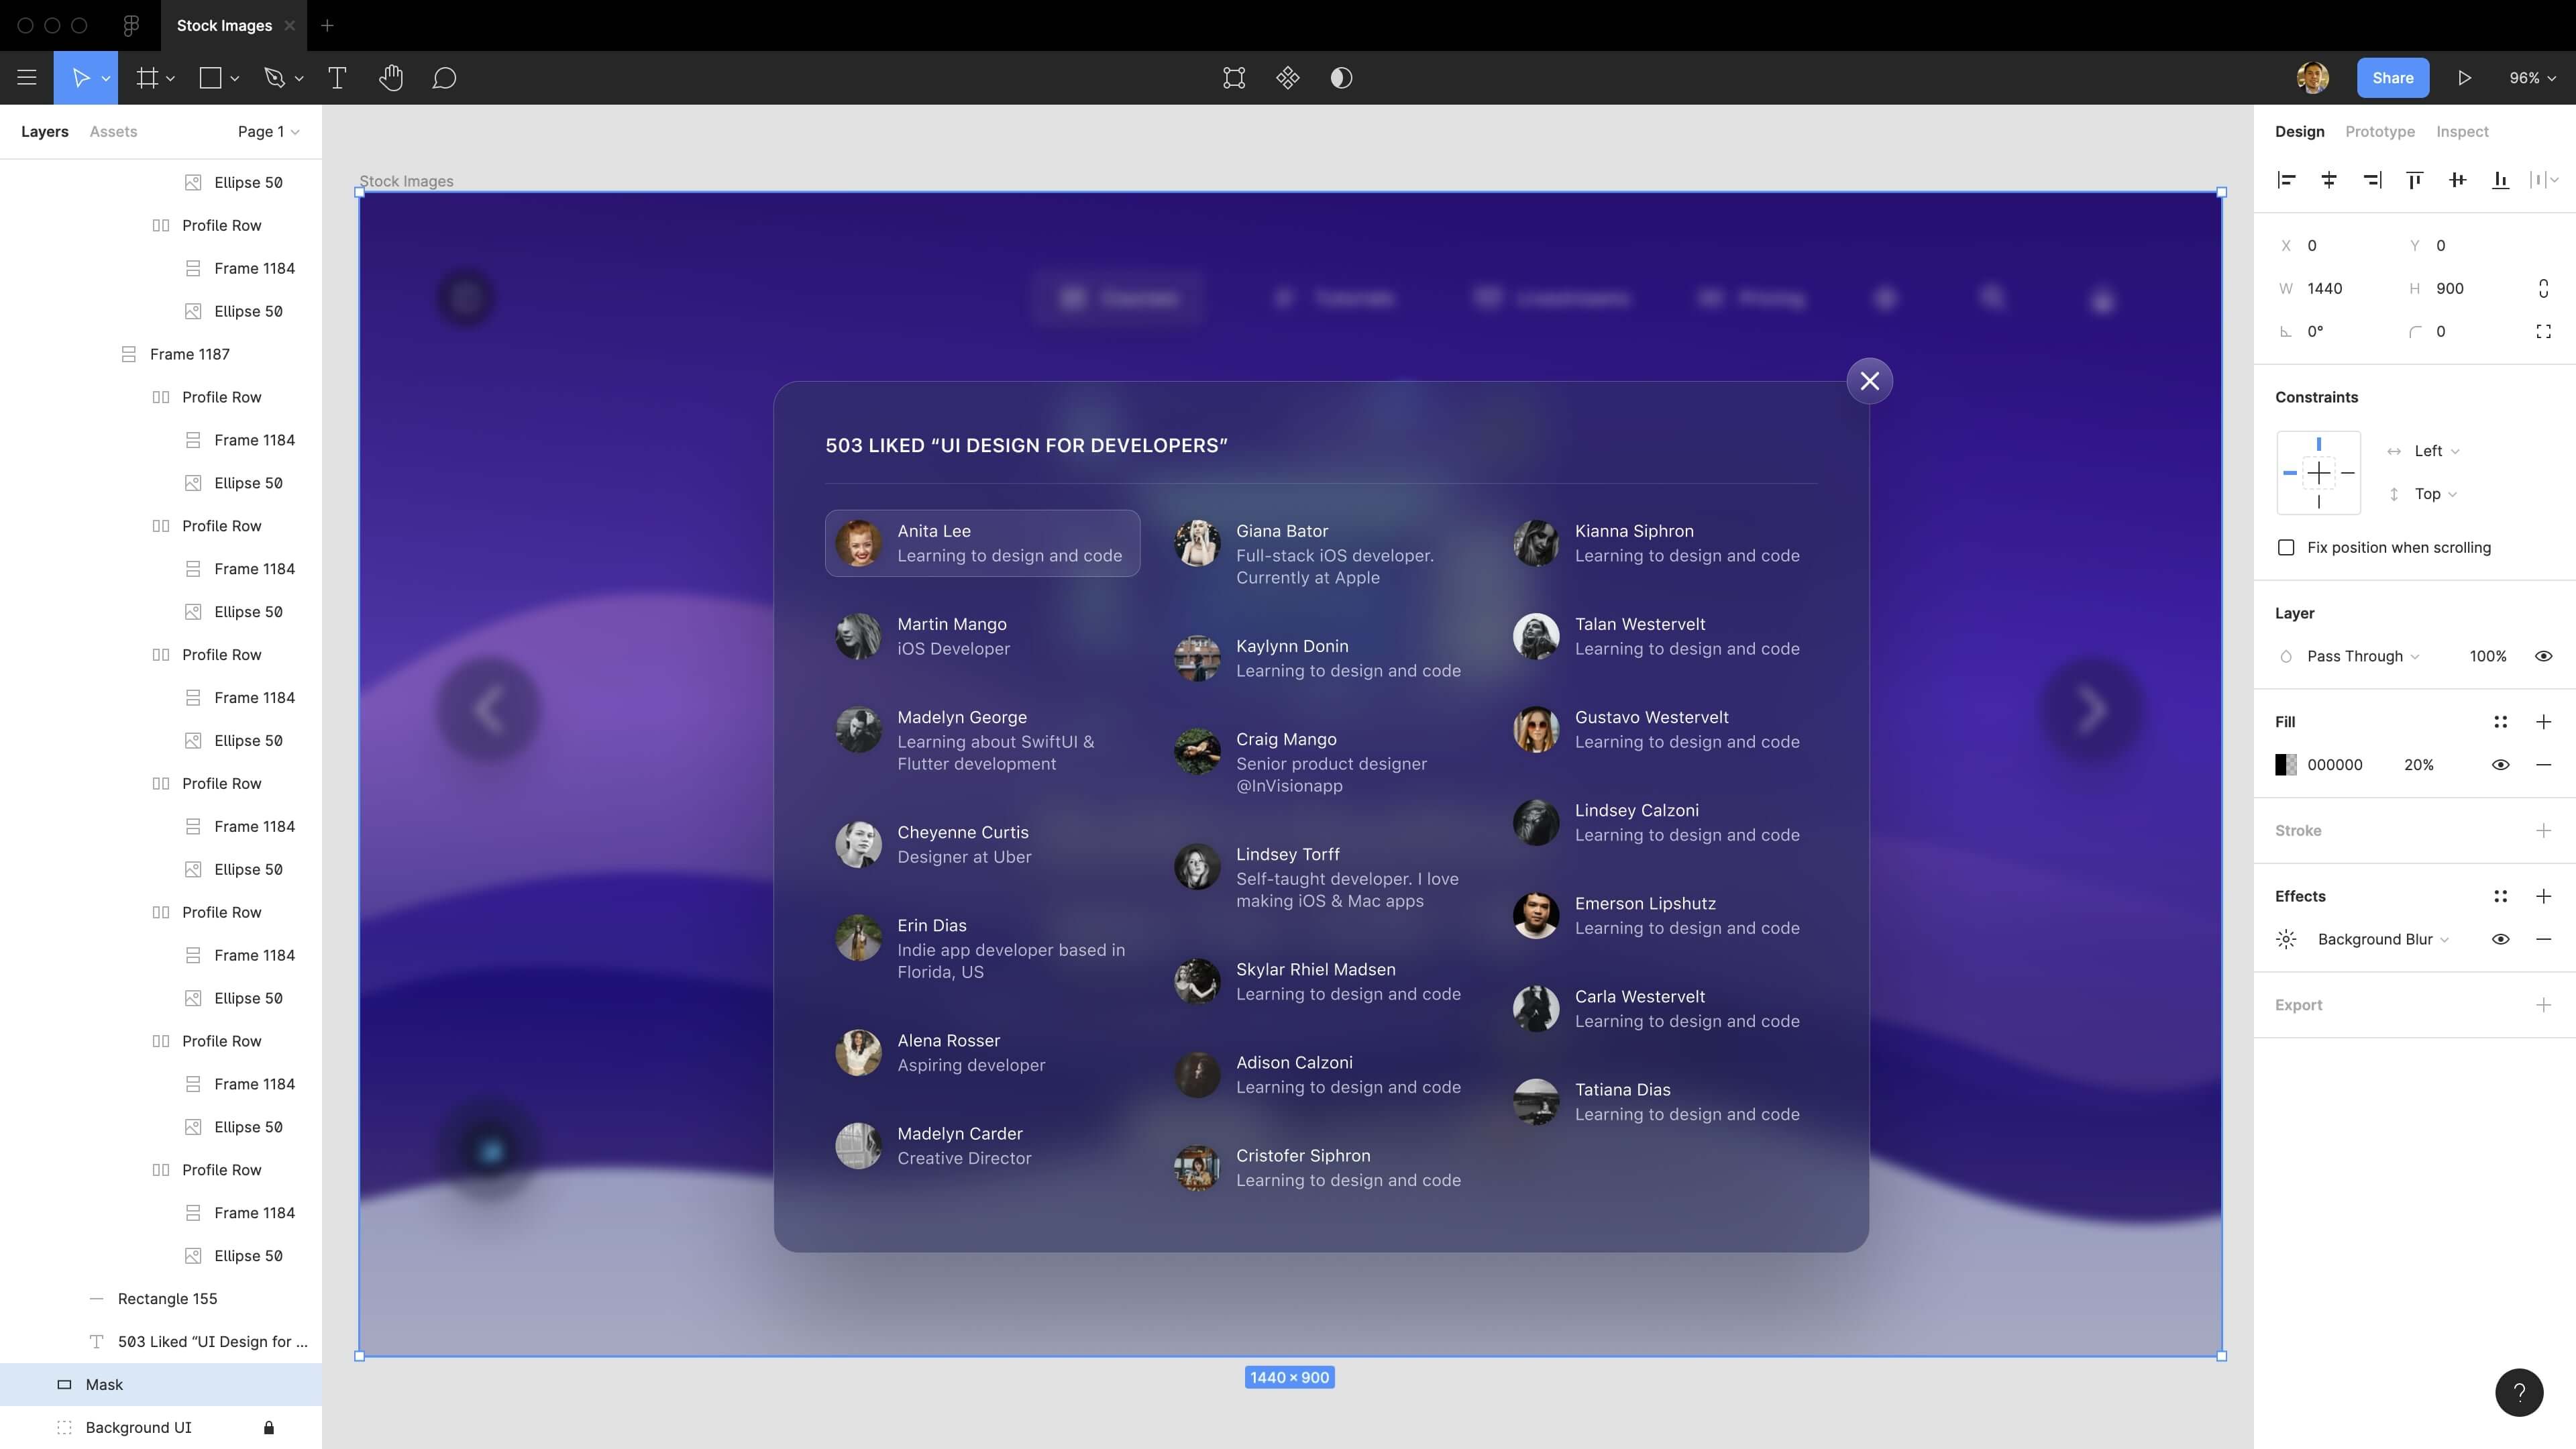Image resolution: width=2576 pixels, height=1449 pixels.
Task: Open the main hamburger menu
Action: (x=27, y=78)
